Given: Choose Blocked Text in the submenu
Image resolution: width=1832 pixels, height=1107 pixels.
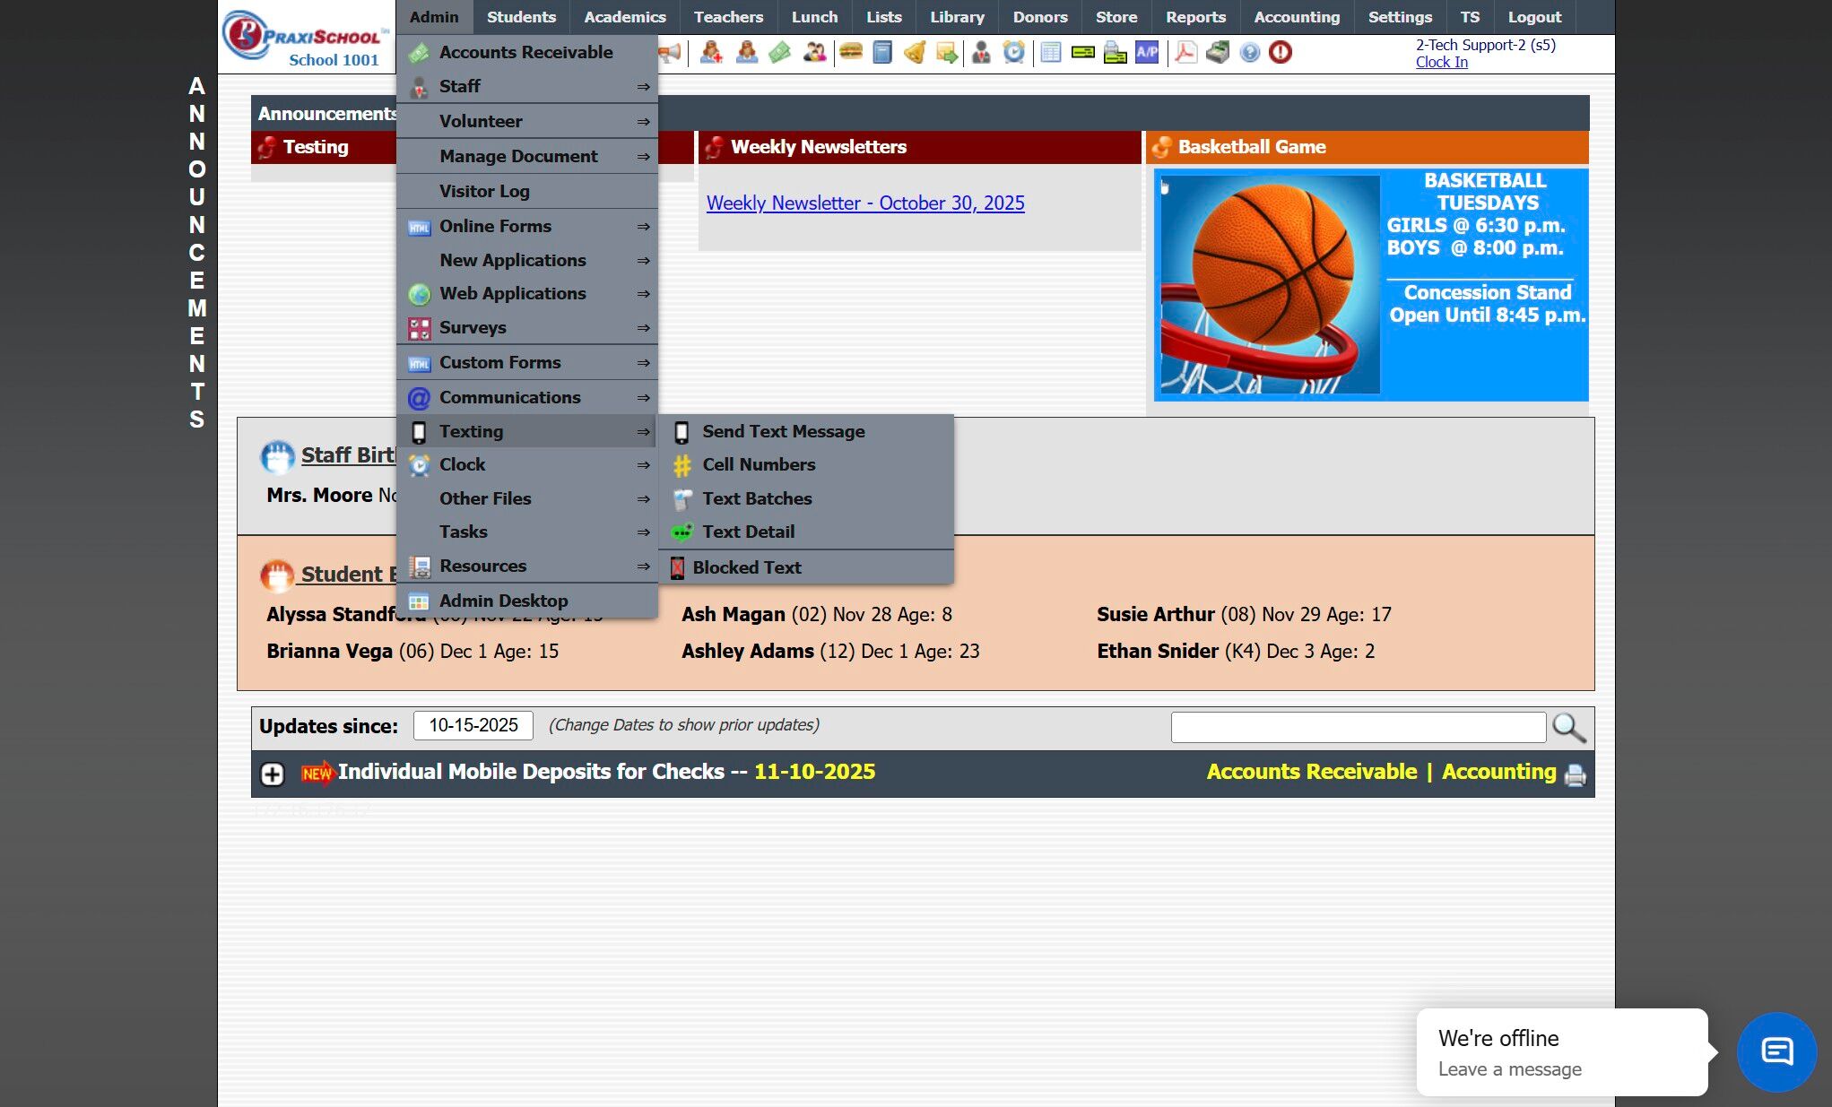Looking at the screenshot, I should pyautogui.click(x=746, y=567).
